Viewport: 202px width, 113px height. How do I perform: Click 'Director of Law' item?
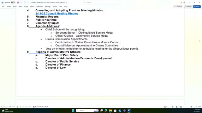(56, 68)
